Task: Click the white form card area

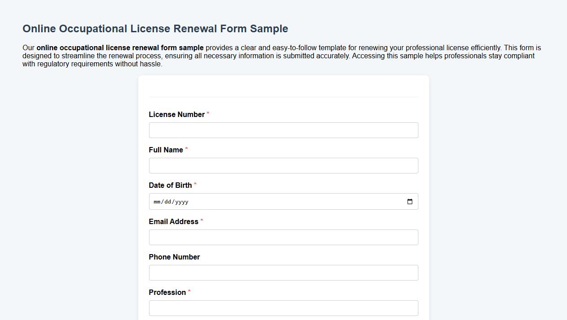Action: [x=283, y=90]
